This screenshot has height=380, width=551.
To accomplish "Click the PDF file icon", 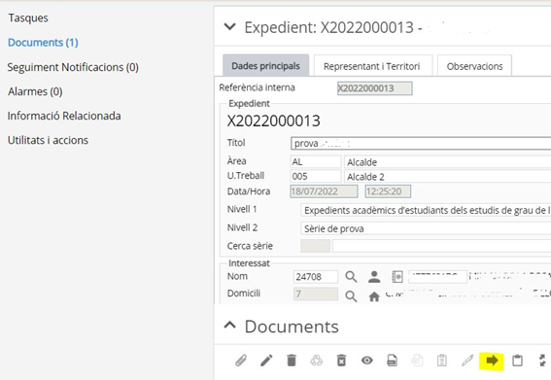I will pos(392,361).
